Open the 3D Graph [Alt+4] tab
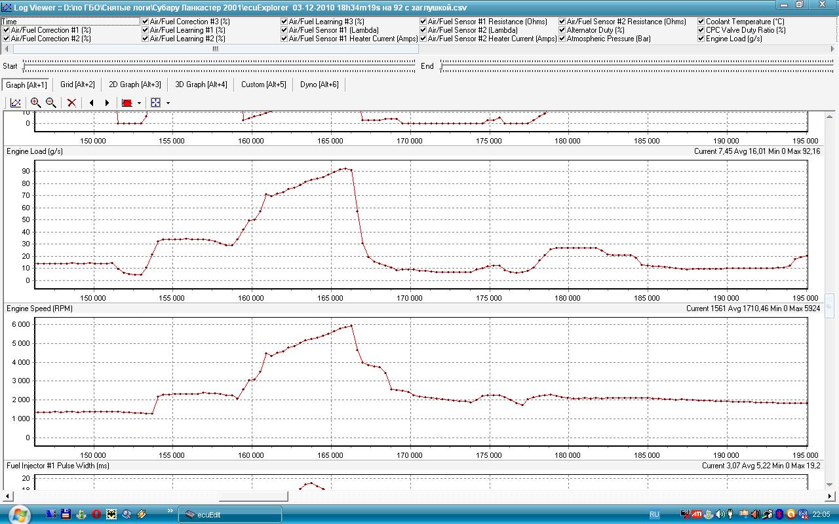 pyautogui.click(x=201, y=84)
